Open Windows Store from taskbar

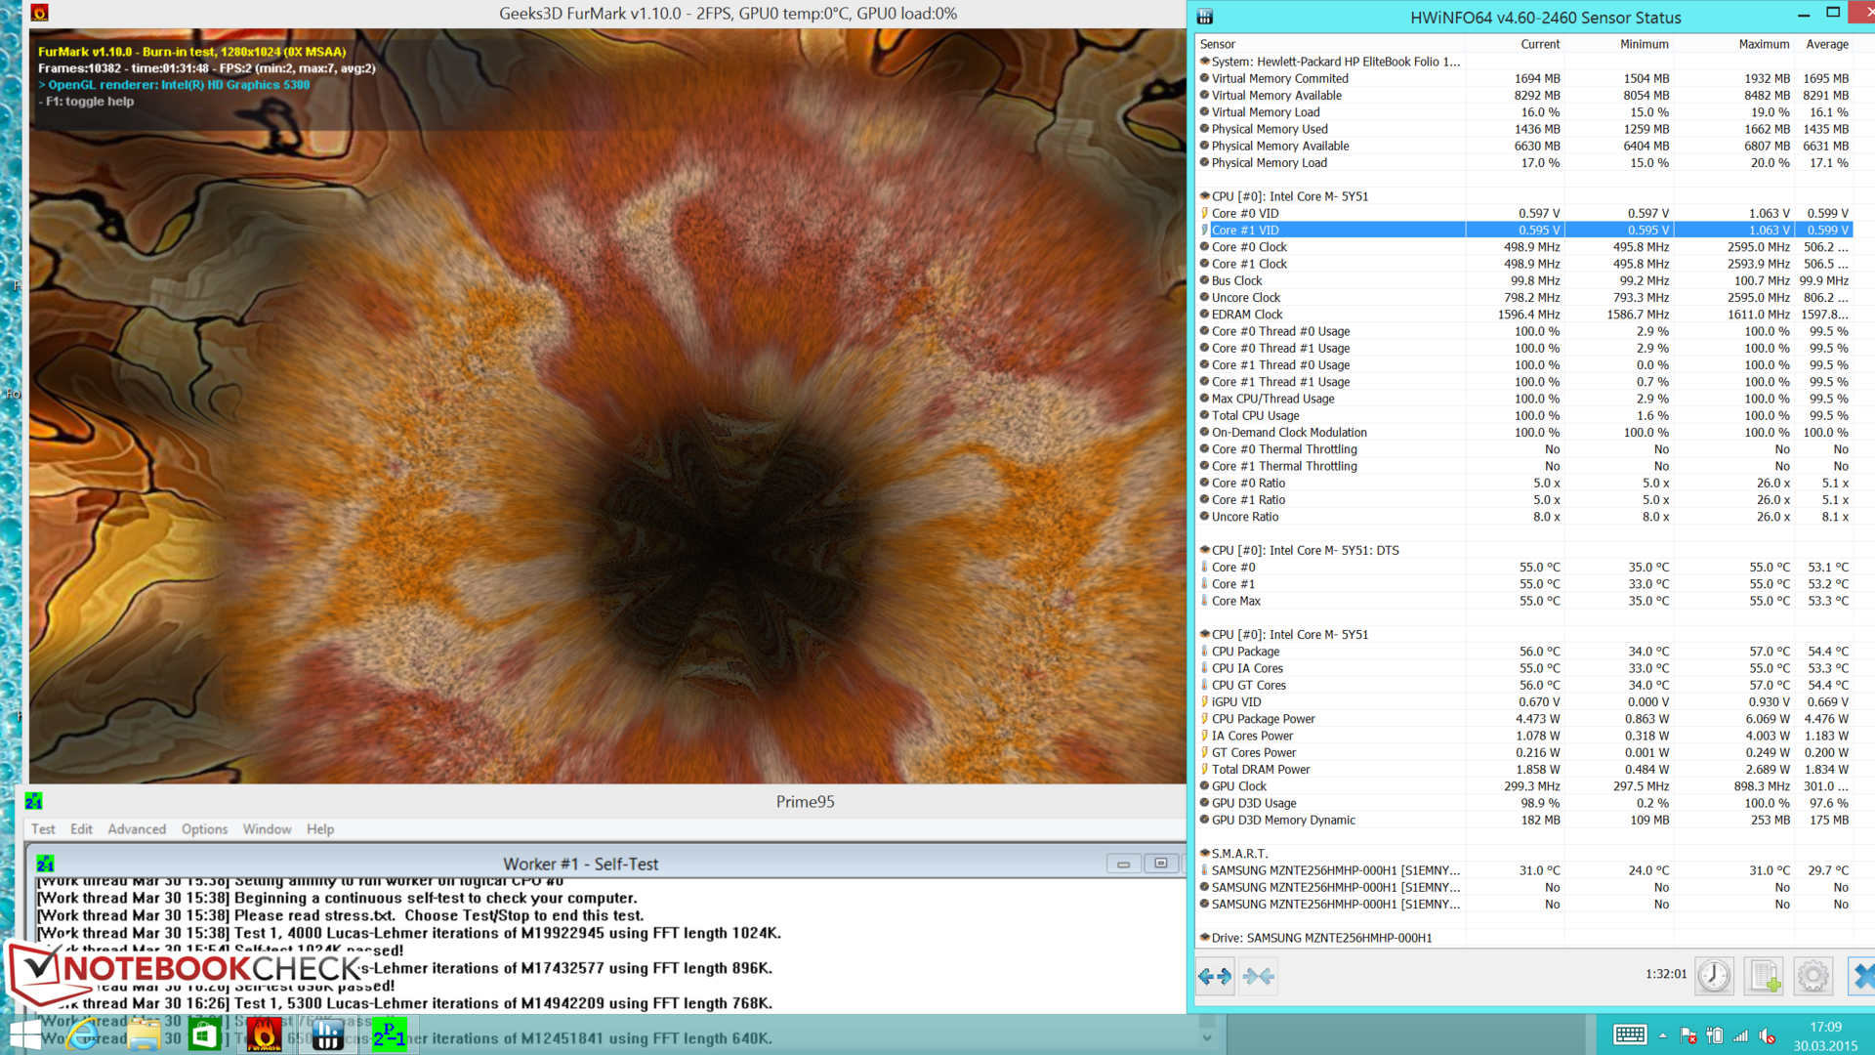[204, 1034]
